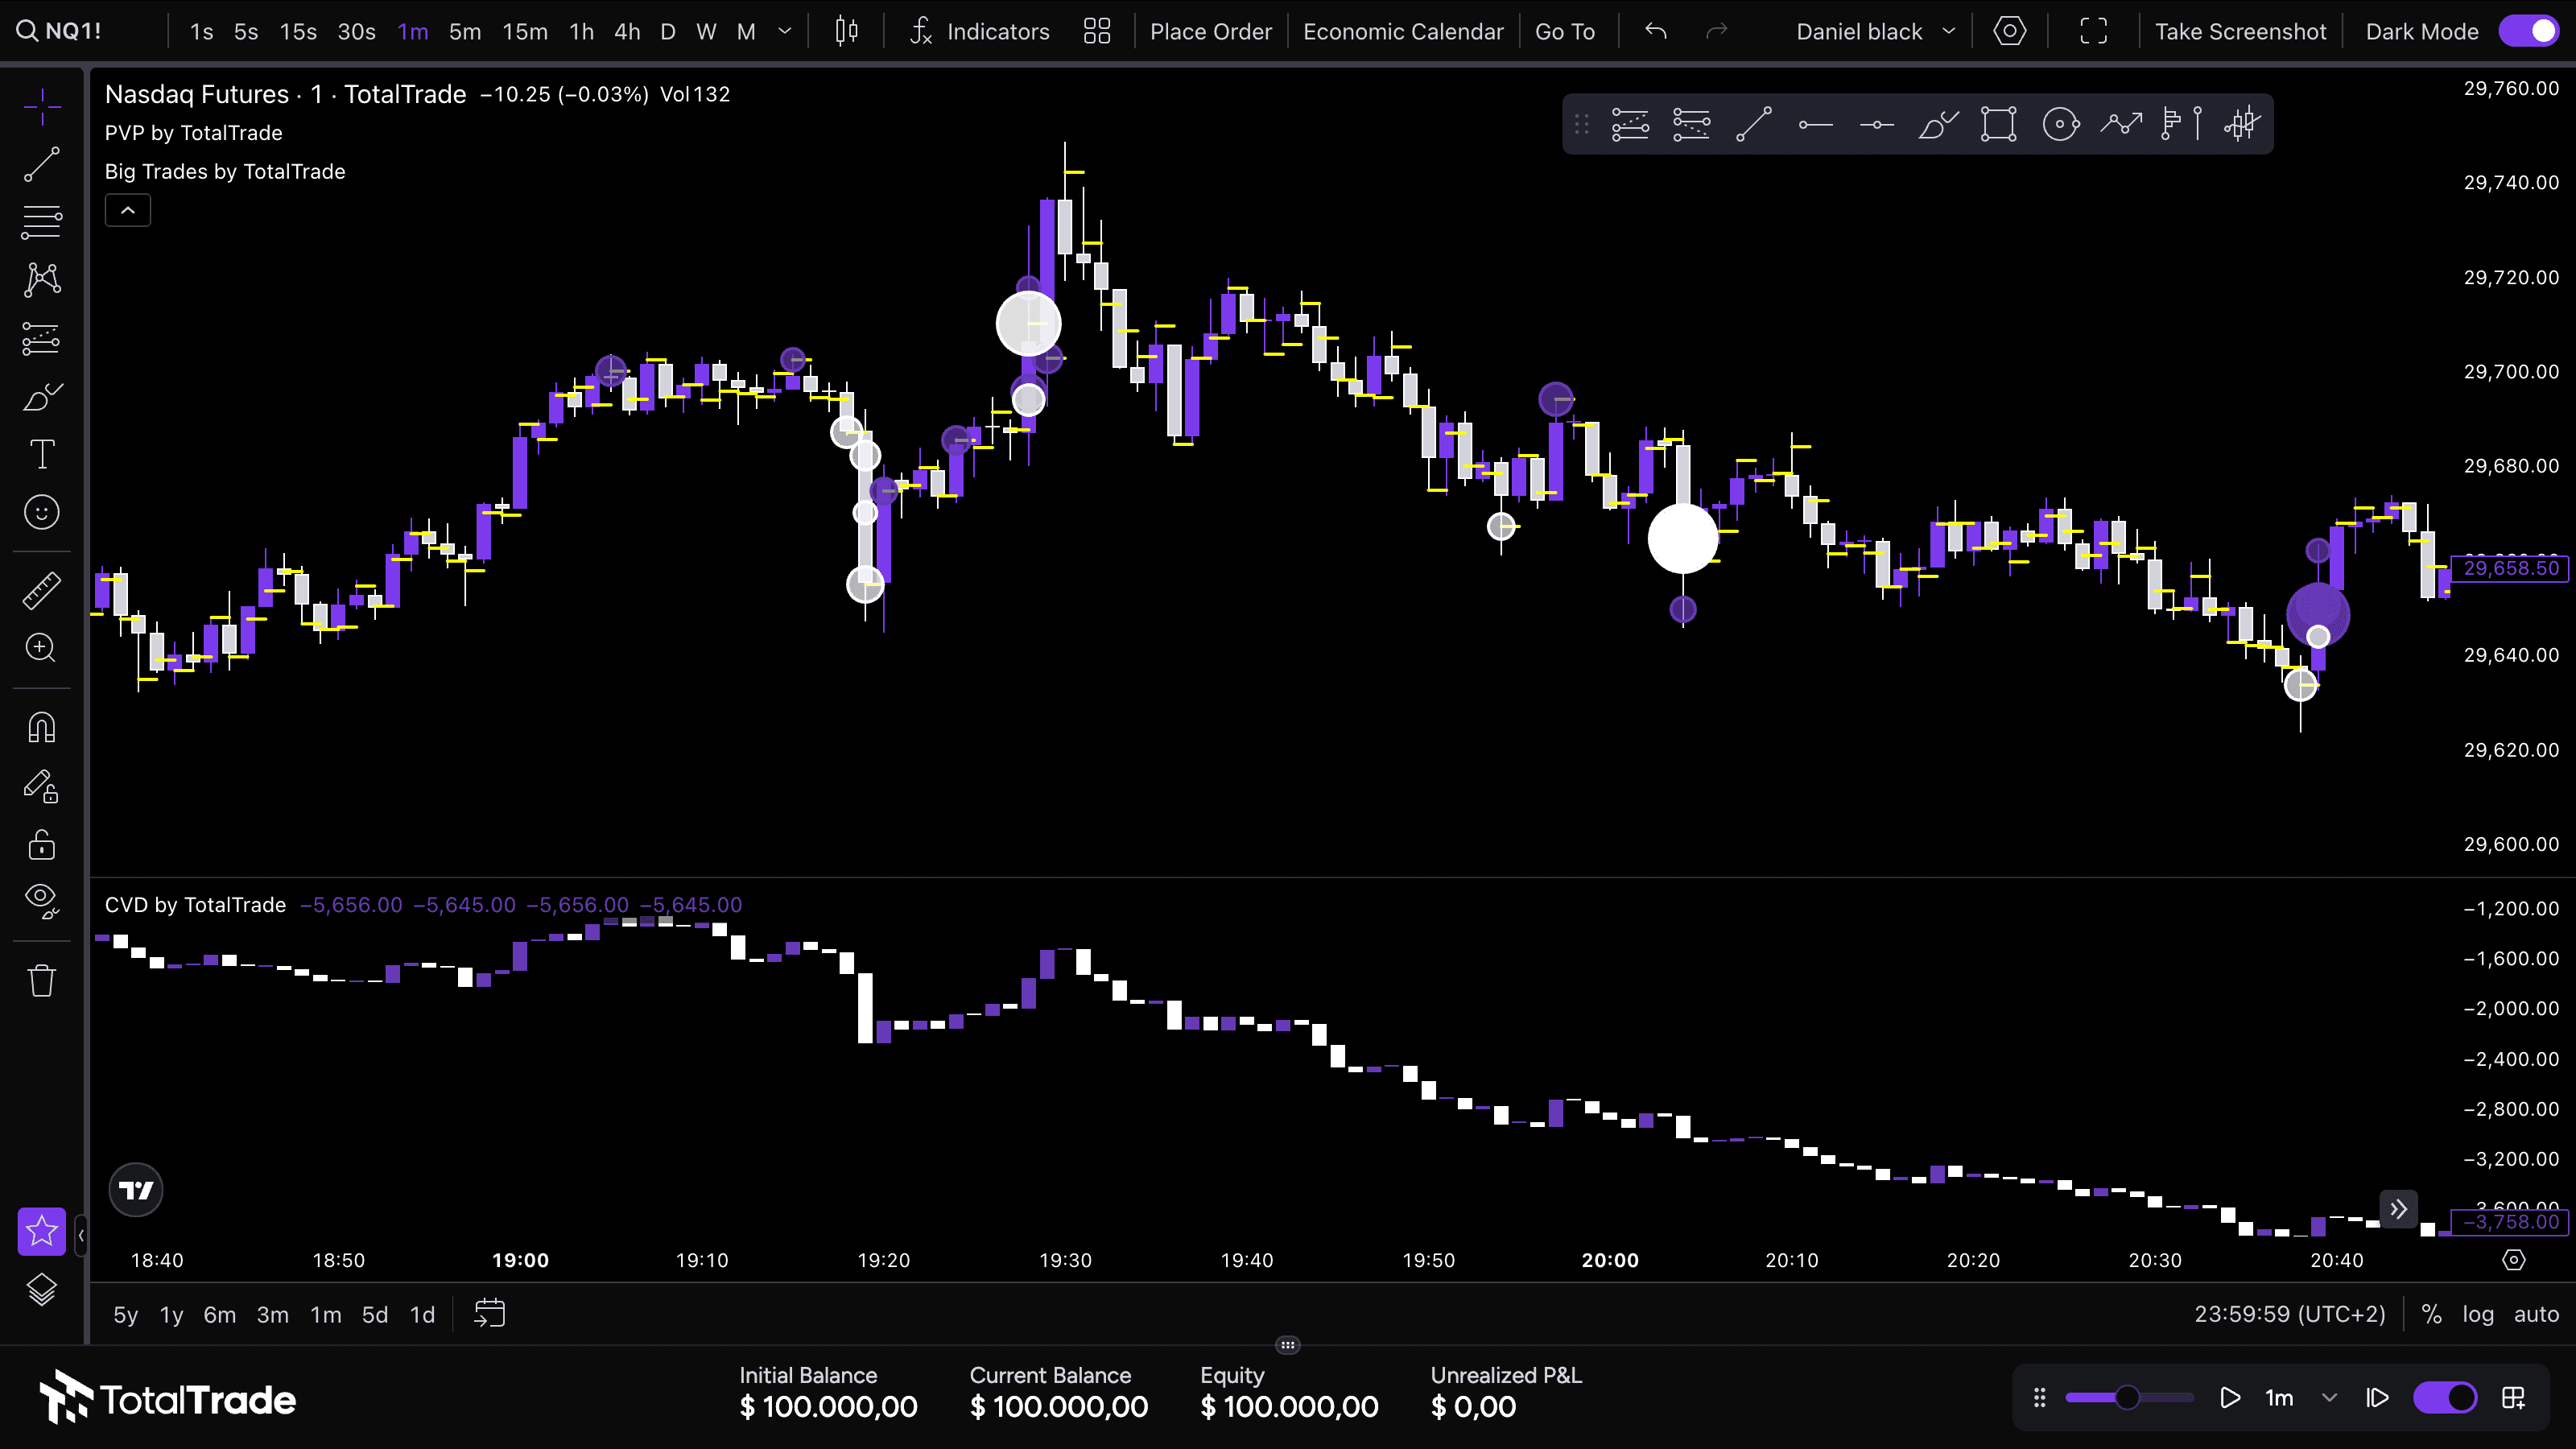Redo the last action
2576x1449 pixels.
1716,31
